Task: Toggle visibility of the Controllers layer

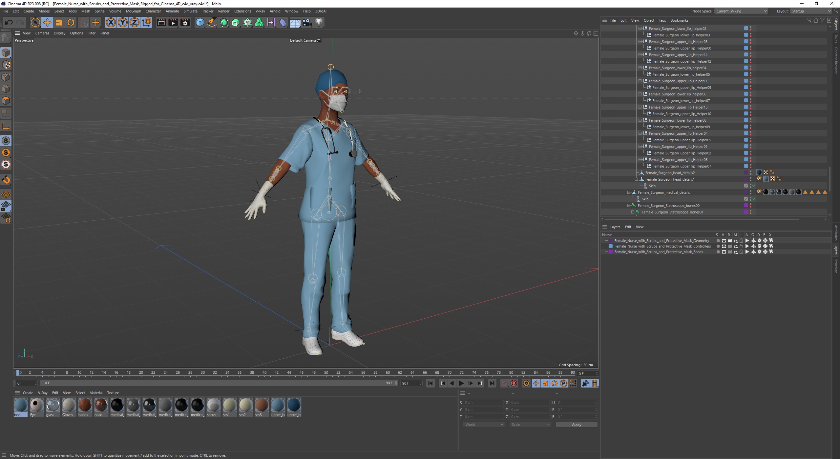Action: [724, 246]
